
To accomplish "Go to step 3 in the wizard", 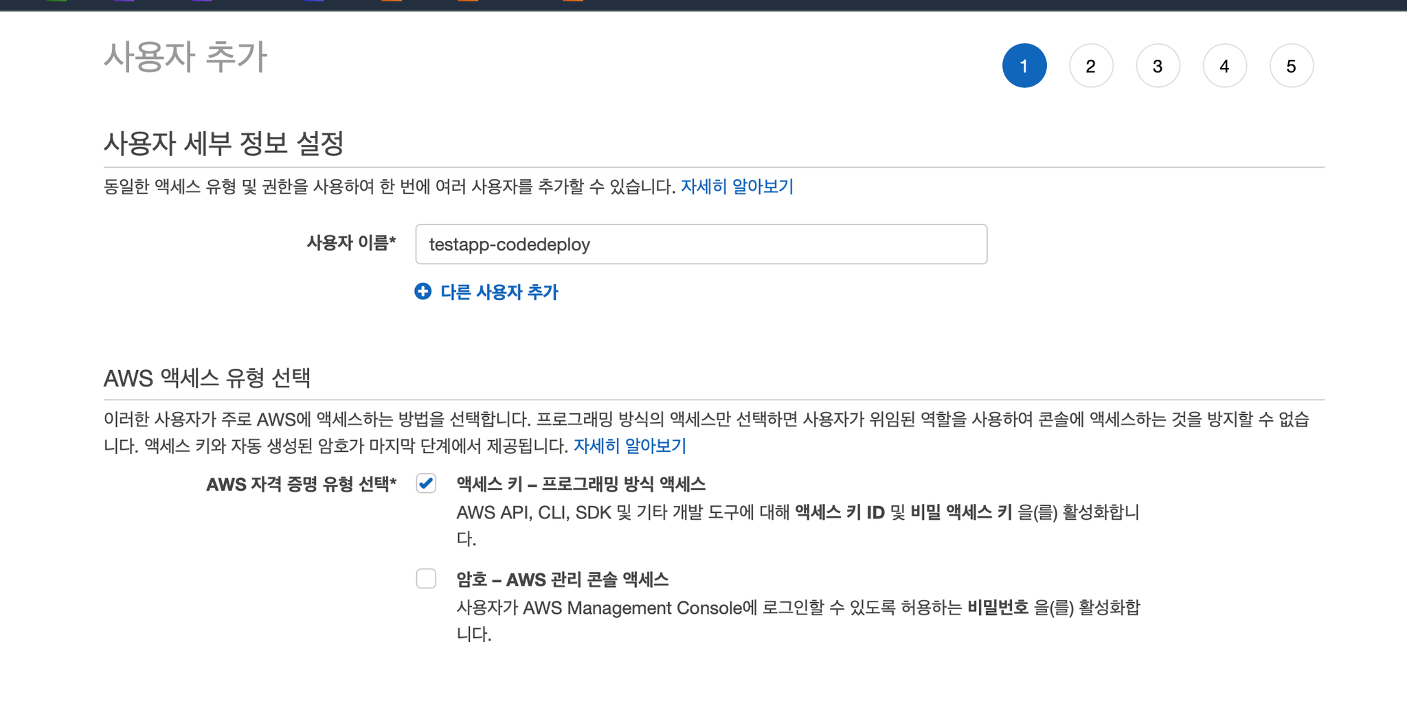I will click(x=1158, y=66).
